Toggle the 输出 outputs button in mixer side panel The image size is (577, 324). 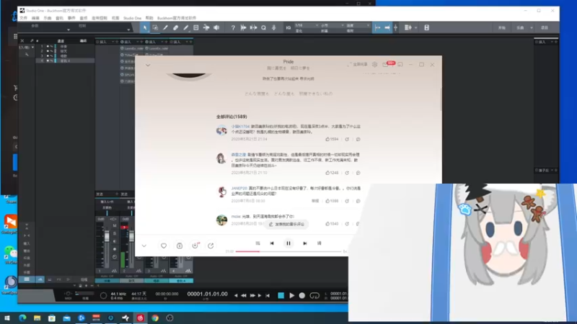pos(27,251)
